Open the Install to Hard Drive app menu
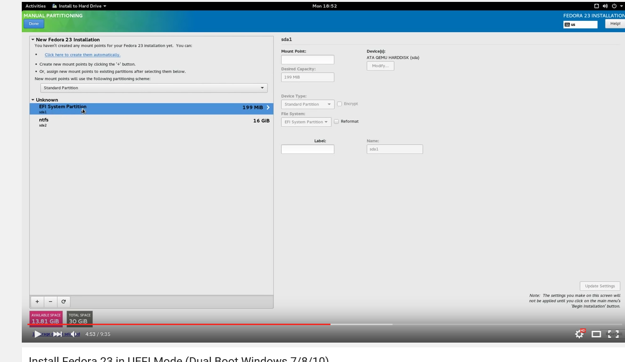The image size is (625, 362). coord(79,6)
